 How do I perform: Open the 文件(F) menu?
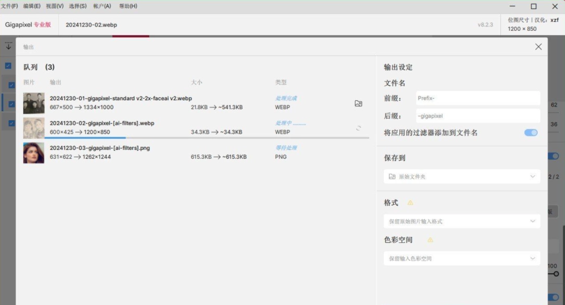coord(9,6)
